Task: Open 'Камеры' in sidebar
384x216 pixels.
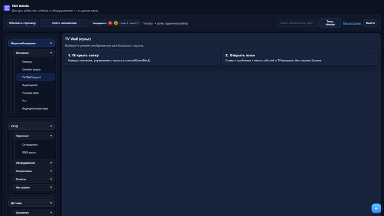Action: [36, 61]
